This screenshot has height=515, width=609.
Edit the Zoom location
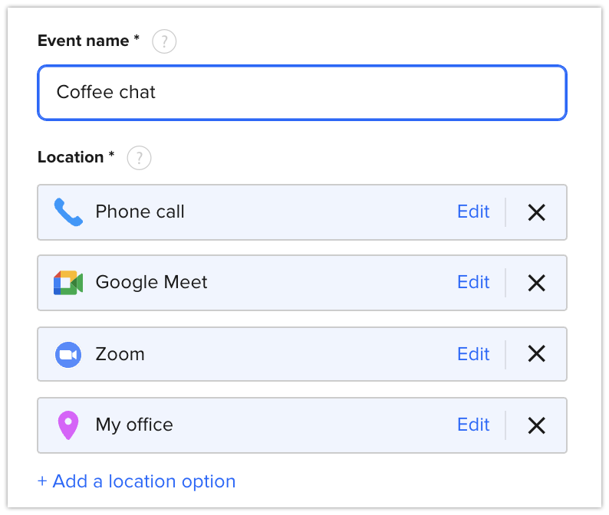pyautogui.click(x=473, y=354)
